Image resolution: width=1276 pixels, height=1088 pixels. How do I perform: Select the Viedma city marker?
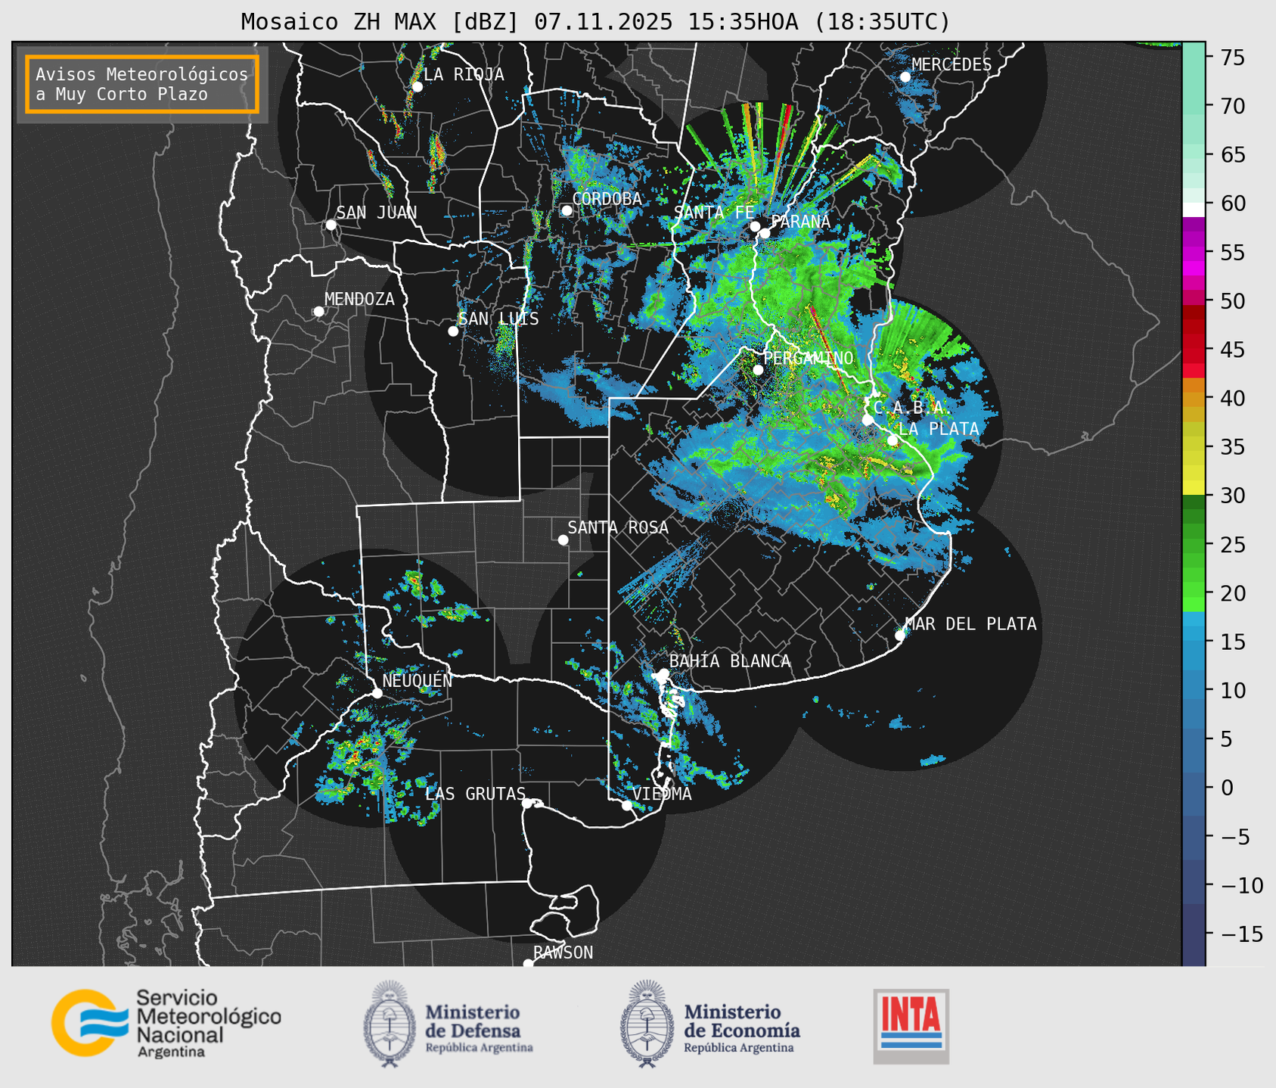pos(627,805)
